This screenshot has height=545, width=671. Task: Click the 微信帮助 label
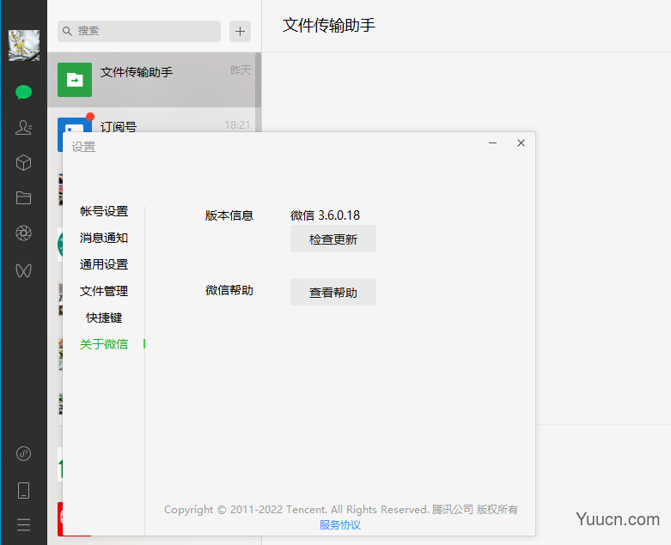(x=229, y=290)
